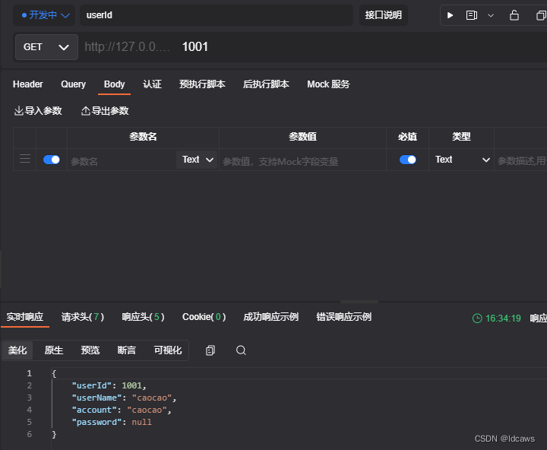Click the "userName" key in the response
Screen dimensions: 547x450
click(x=96, y=398)
